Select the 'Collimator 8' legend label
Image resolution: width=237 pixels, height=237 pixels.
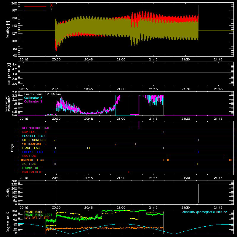click(x=33, y=98)
